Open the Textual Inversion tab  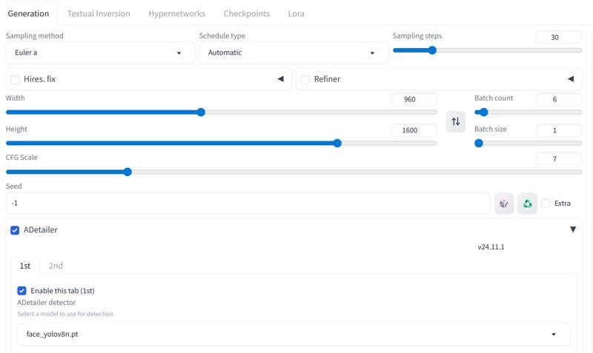click(99, 13)
